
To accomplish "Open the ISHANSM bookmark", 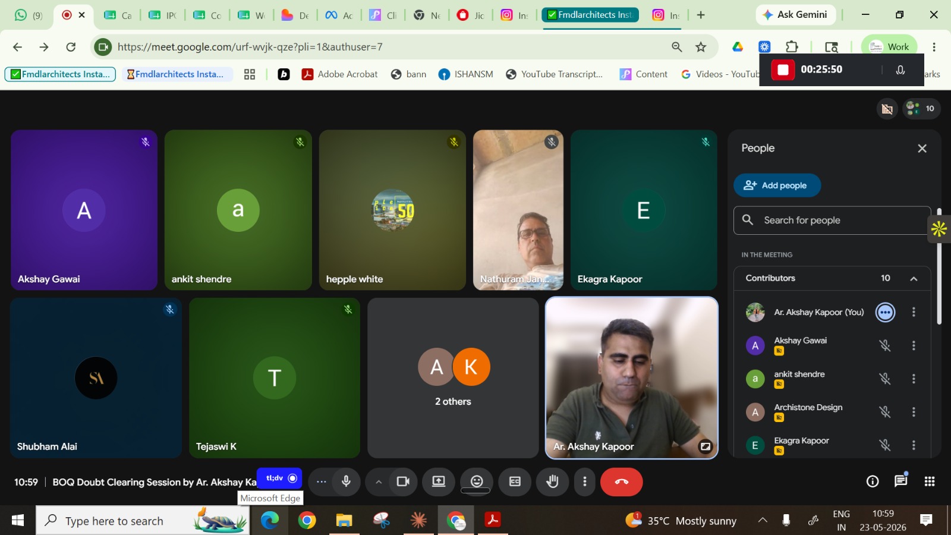I will 466,74.
